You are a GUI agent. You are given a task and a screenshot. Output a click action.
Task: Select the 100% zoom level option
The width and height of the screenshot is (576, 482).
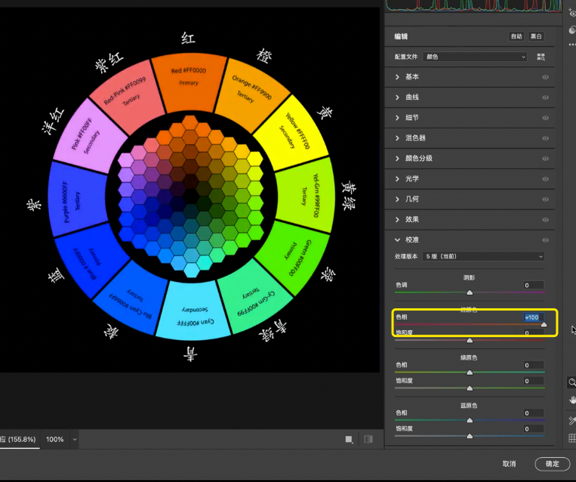(55, 439)
